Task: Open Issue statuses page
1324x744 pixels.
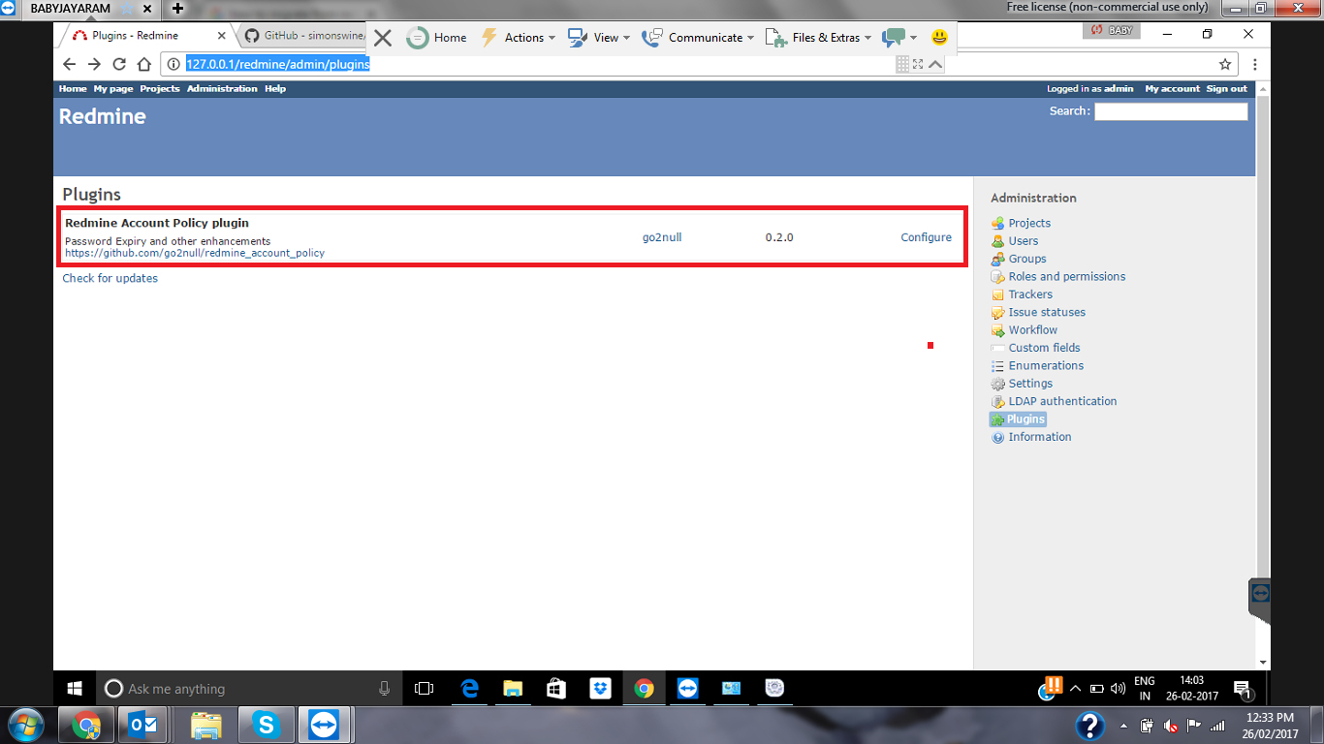Action: [1046, 312]
